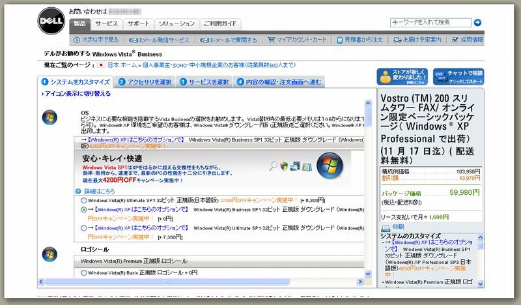Click the パッケージ価格 59,980円 text
Viewport: 521px width, 305px height.
point(430,193)
